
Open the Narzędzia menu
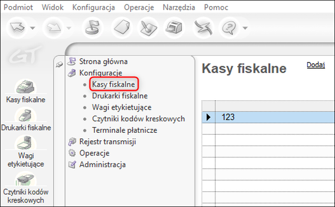179,7
